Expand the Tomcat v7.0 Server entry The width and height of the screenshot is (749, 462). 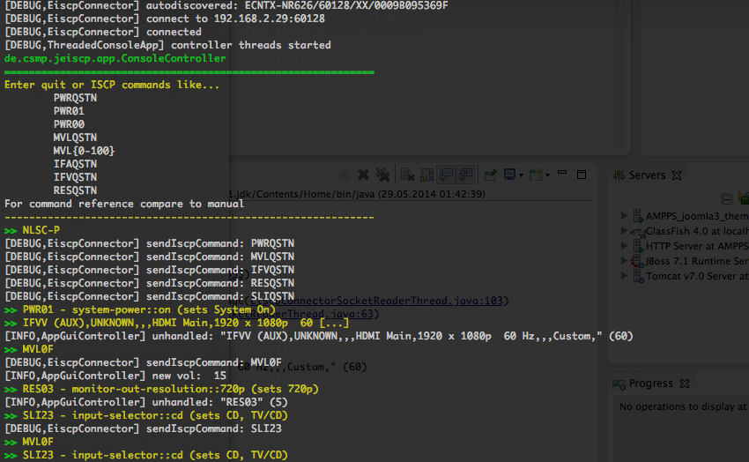click(x=624, y=276)
